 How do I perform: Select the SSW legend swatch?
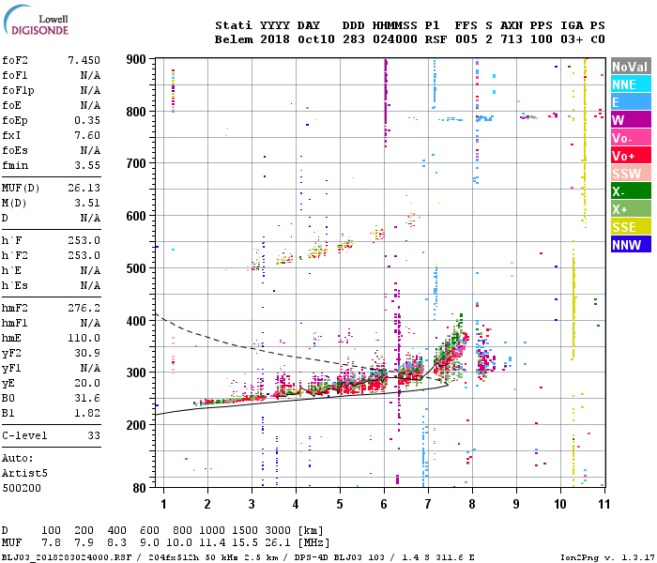(631, 174)
